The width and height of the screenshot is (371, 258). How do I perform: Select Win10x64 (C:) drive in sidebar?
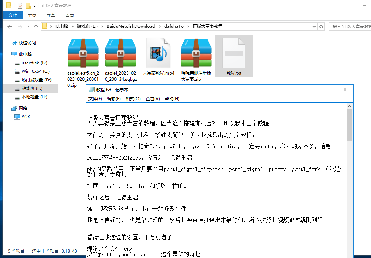(x=36, y=71)
